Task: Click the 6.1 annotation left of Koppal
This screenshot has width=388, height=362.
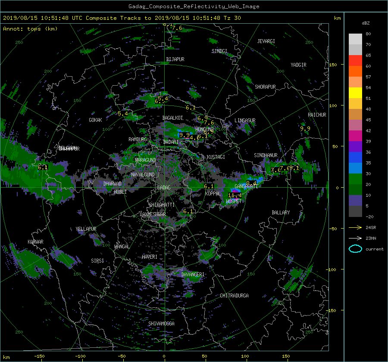Action: coord(209,186)
